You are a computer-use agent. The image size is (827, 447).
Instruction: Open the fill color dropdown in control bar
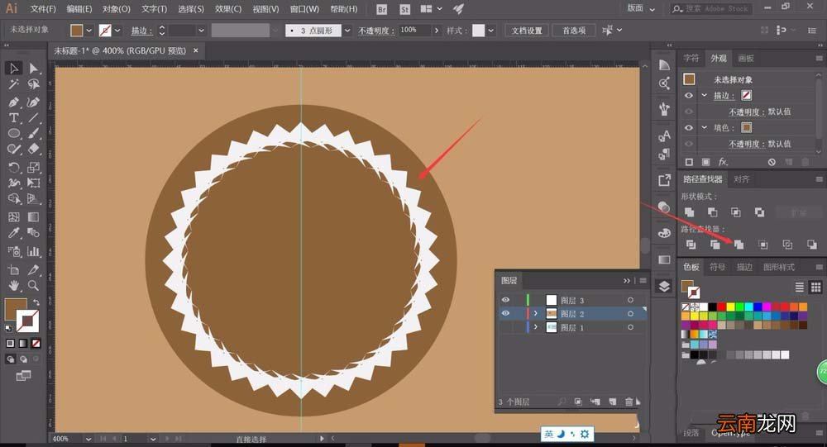89,31
